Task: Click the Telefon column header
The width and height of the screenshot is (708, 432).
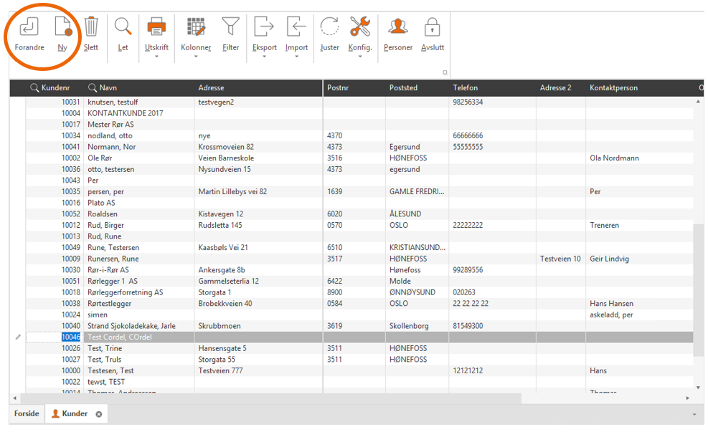Action: tap(466, 88)
